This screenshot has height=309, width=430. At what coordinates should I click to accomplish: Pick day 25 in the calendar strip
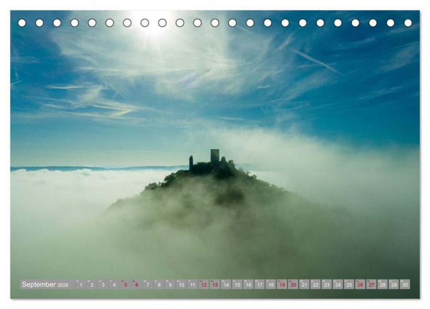pos(349,284)
